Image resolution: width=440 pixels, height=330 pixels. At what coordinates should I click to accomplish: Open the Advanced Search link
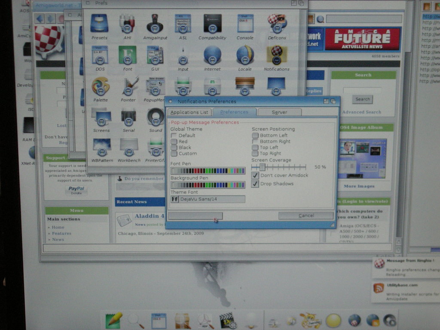[x=361, y=112]
